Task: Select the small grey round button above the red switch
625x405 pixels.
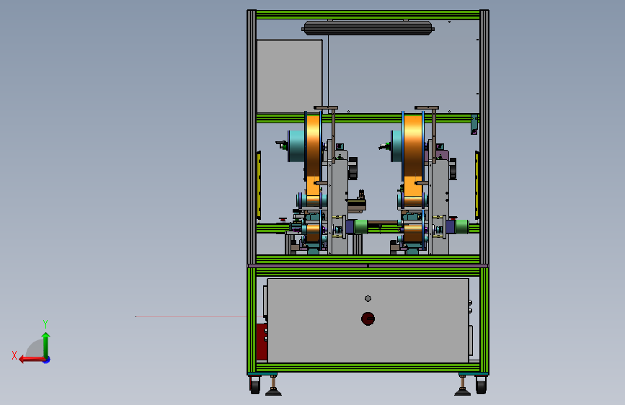Action: 368,298
